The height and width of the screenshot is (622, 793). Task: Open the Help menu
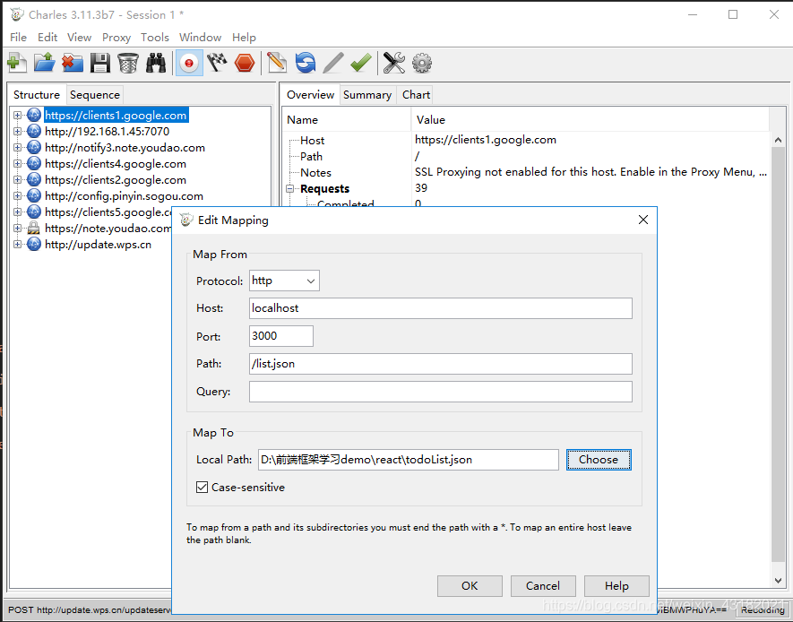tap(244, 38)
